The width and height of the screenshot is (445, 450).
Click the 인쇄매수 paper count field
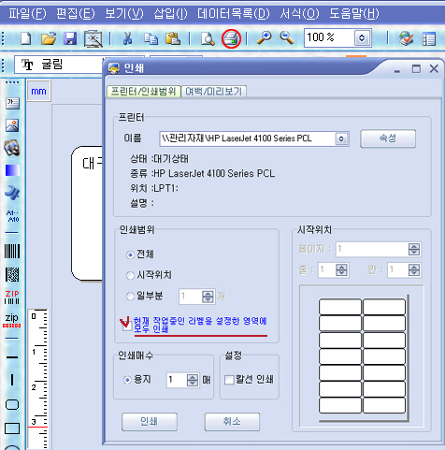pyautogui.click(x=182, y=380)
